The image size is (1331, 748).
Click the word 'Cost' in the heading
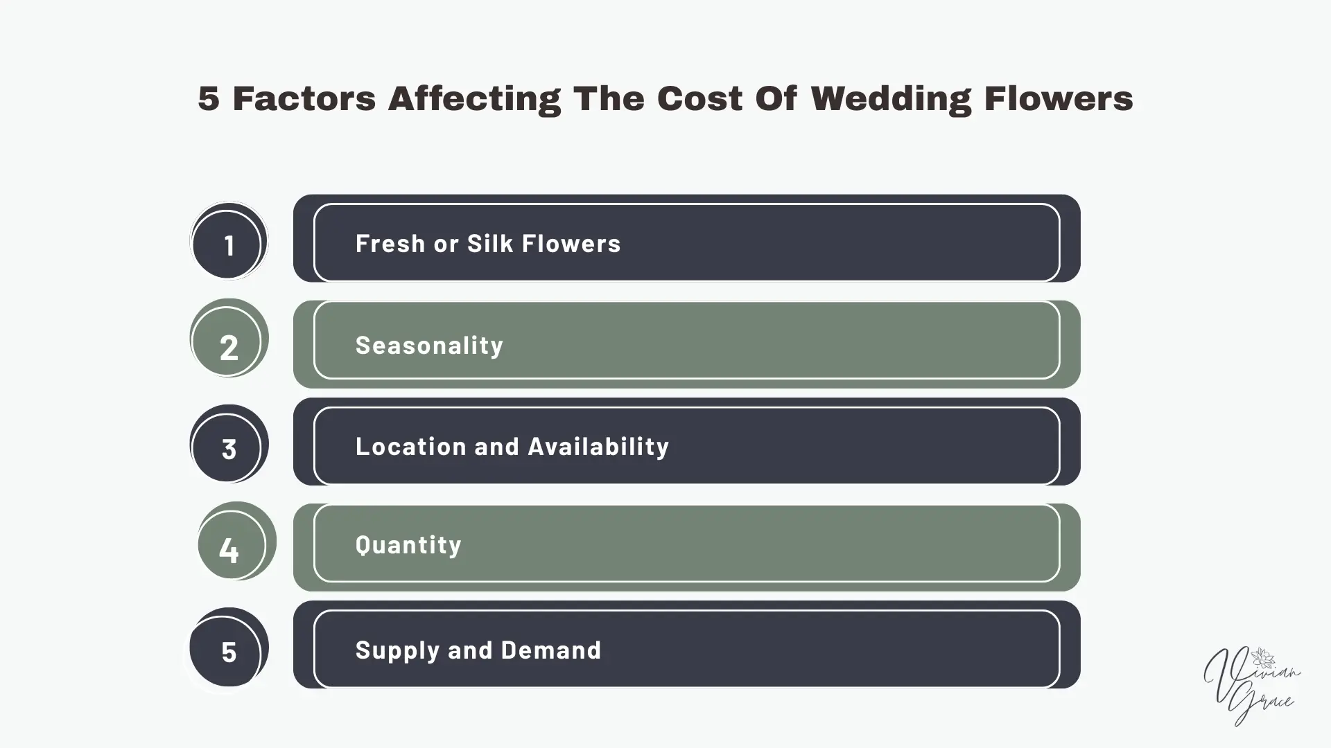(x=699, y=98)
